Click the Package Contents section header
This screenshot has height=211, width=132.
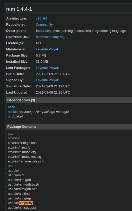click(69, 127)
